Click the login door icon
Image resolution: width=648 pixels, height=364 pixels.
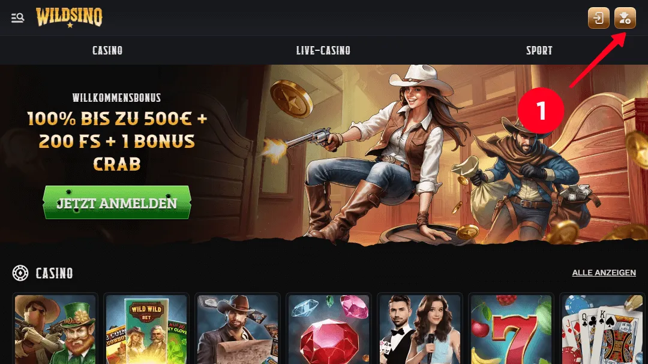pyautogui.click(x=598, y=18)
